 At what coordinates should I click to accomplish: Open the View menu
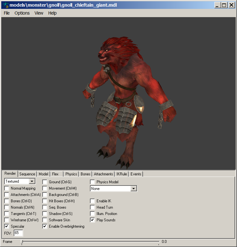point(39,13)
